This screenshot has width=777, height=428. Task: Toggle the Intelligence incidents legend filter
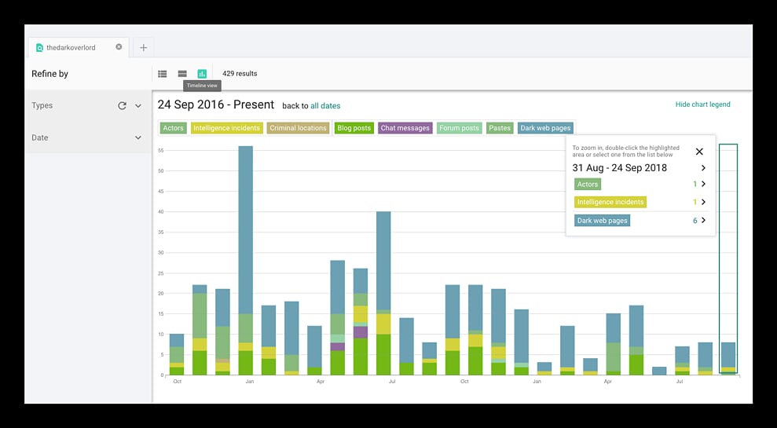click(x=226, y=128)
